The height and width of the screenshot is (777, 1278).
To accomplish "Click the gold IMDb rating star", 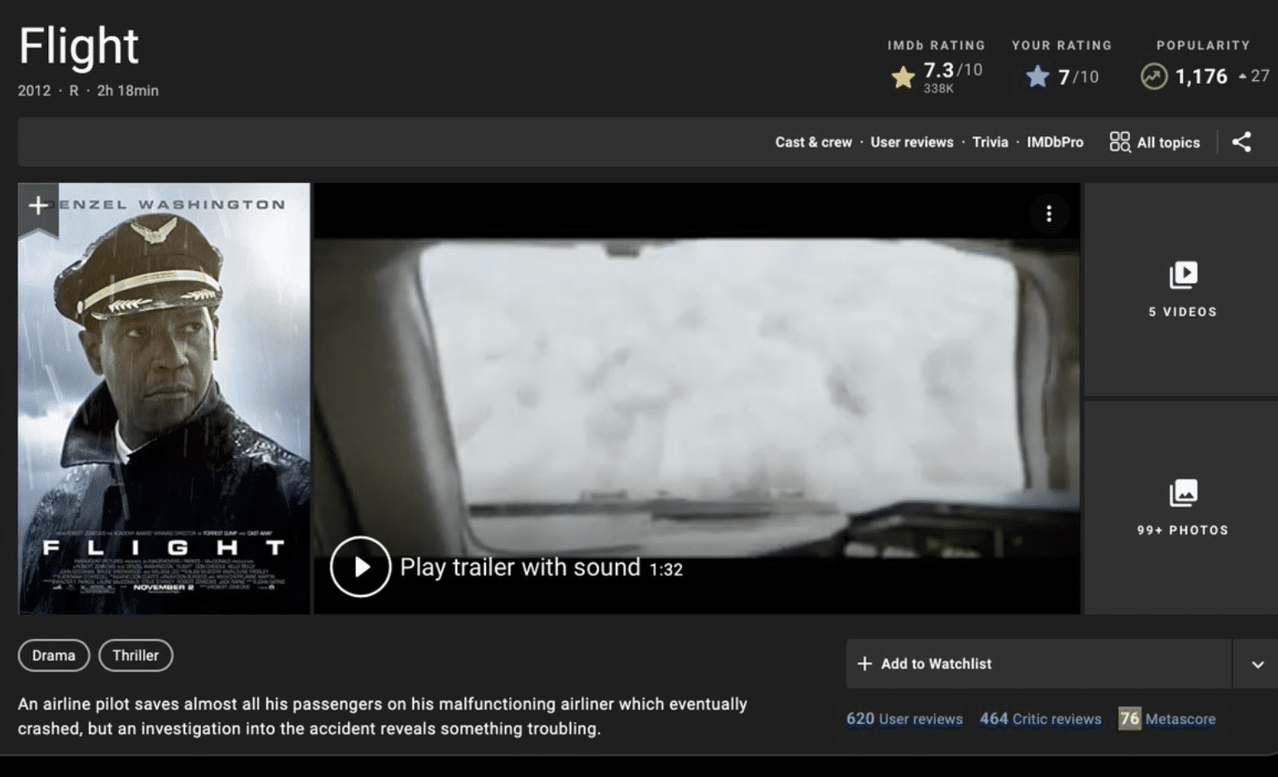I will pyautogui.click(x=904, y=77).
